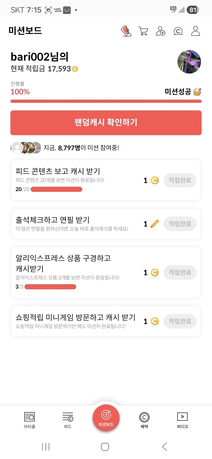Open 쇼핑적립 미니게임 방문하고 캐시 받기 mission
212x459 pixels.
point(75,321)
